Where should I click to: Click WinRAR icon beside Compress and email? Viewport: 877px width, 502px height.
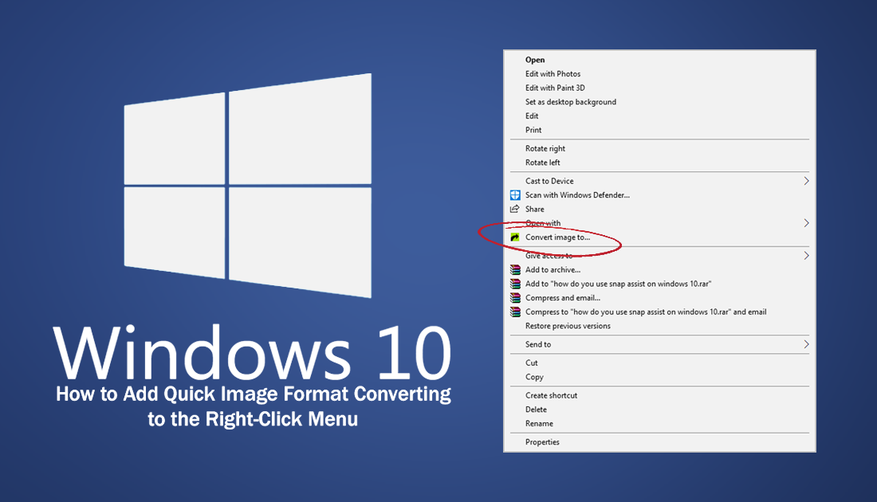[515, 298]
